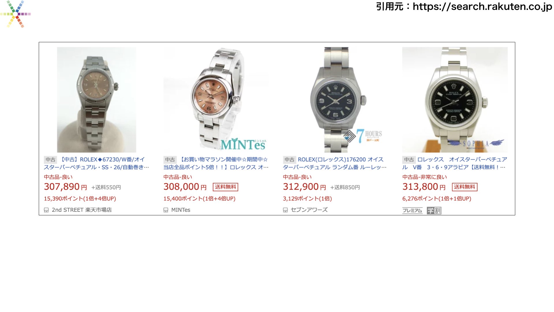Screen dimensions: 554x312
Task: Open the ロレックス オイスターパーペチュアル V番 title link
Action: point(455,163)
